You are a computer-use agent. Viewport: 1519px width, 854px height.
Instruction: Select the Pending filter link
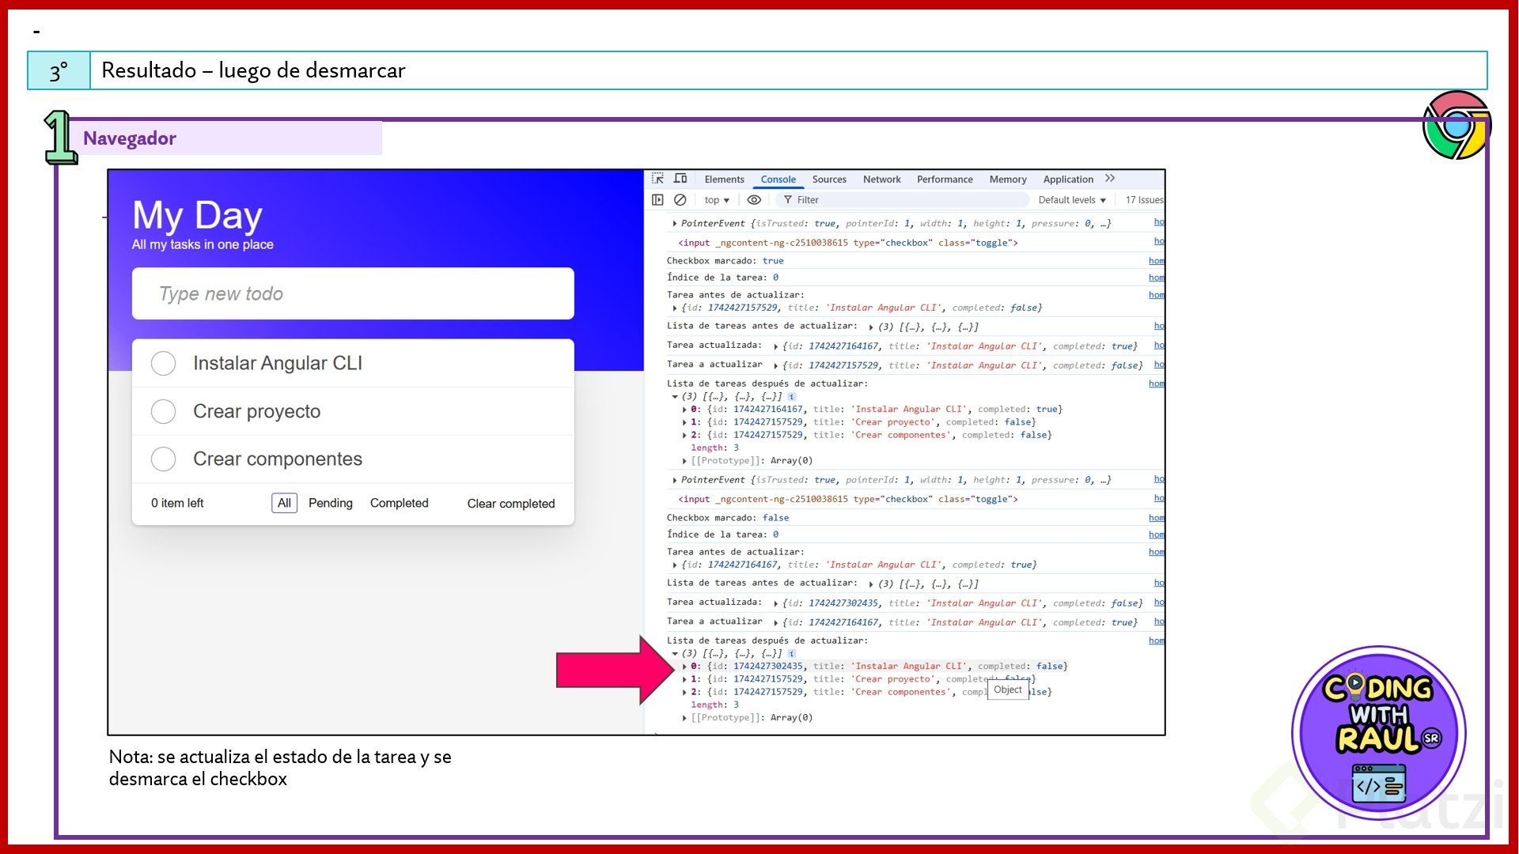(x=330, y=503)
